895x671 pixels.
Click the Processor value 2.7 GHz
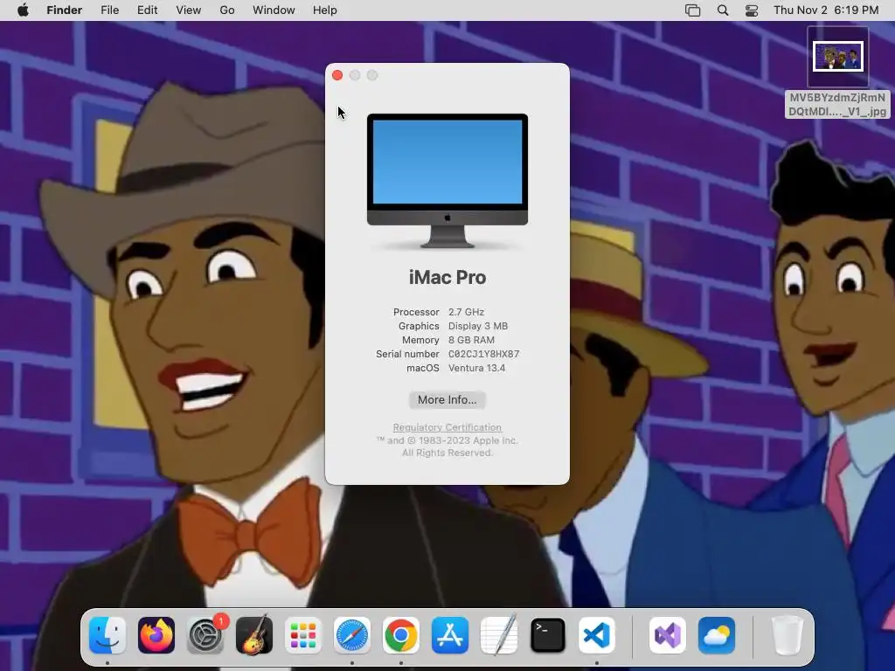click(x=467, y=312)
